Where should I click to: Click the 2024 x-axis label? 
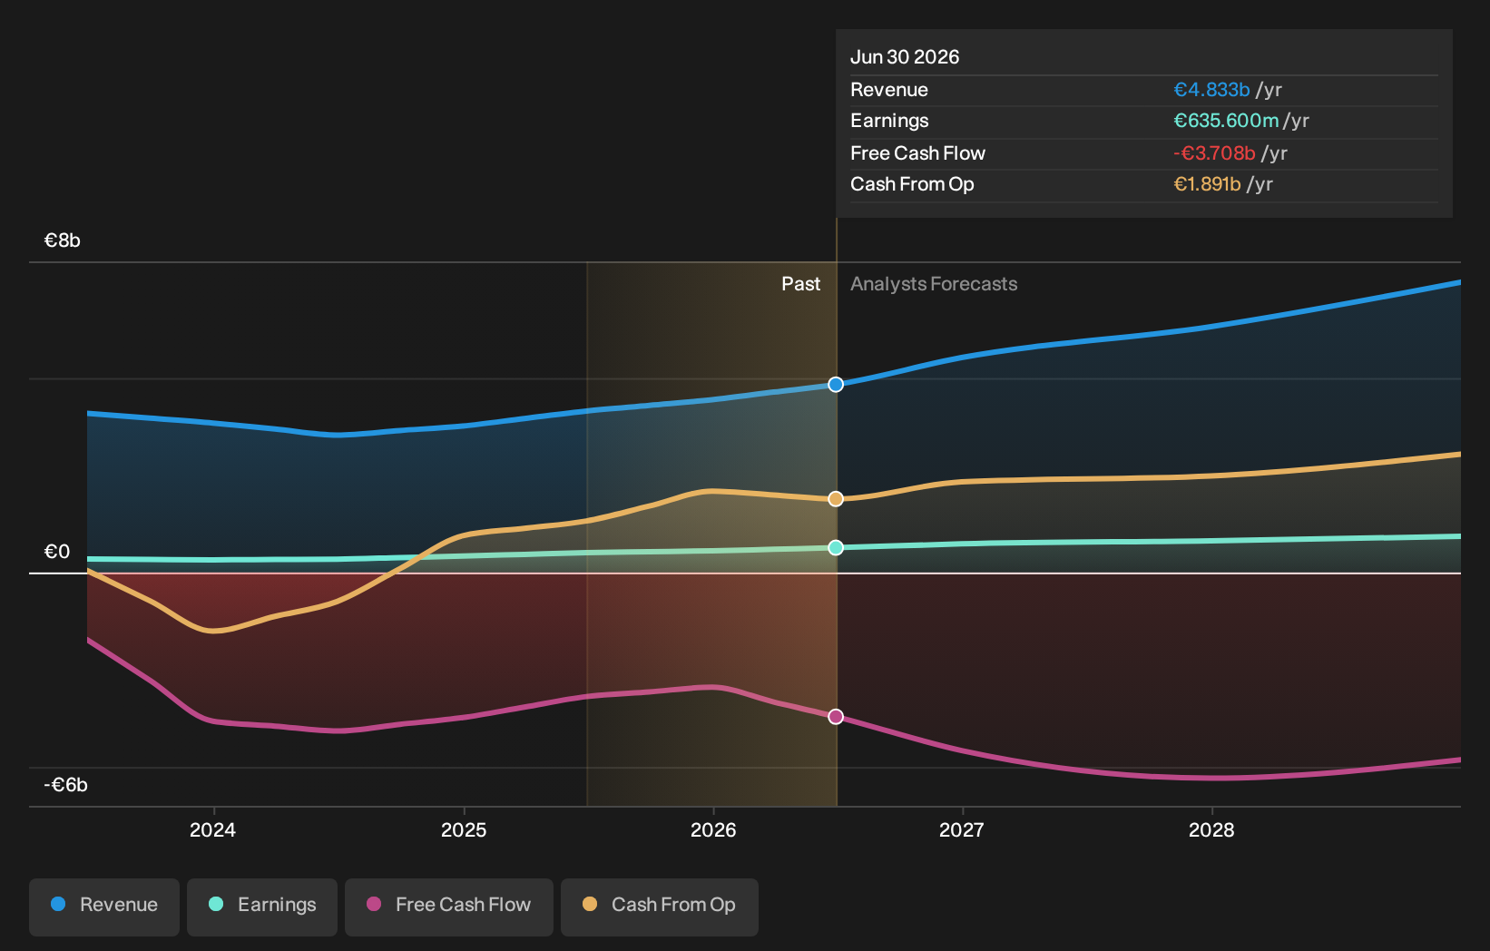[213, 829]
